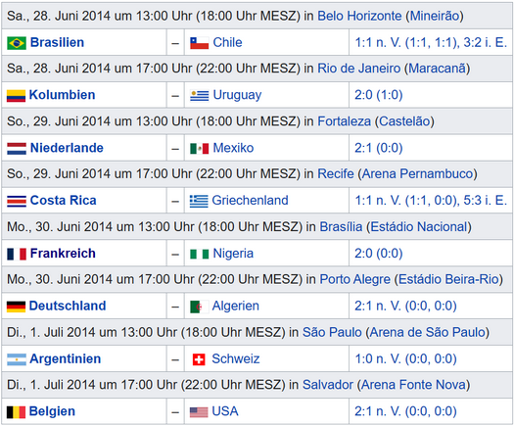Open the Belo Horizonte link
514x426 pixels.
tap(359, 16)
